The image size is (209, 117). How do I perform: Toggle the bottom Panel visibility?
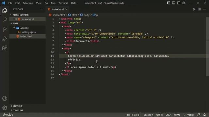[x=173, y=3]
